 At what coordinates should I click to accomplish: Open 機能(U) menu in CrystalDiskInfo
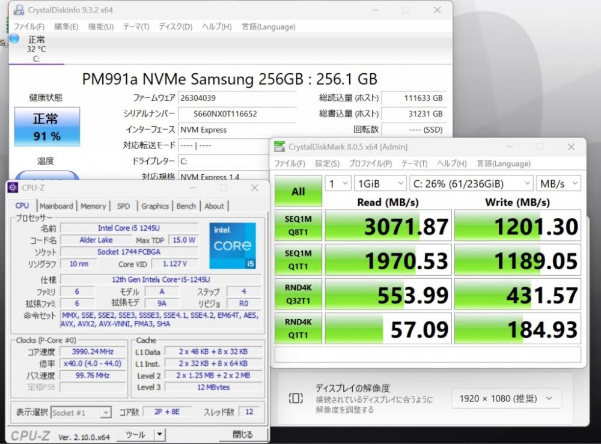pyautogui.click(x=101, y=27)
